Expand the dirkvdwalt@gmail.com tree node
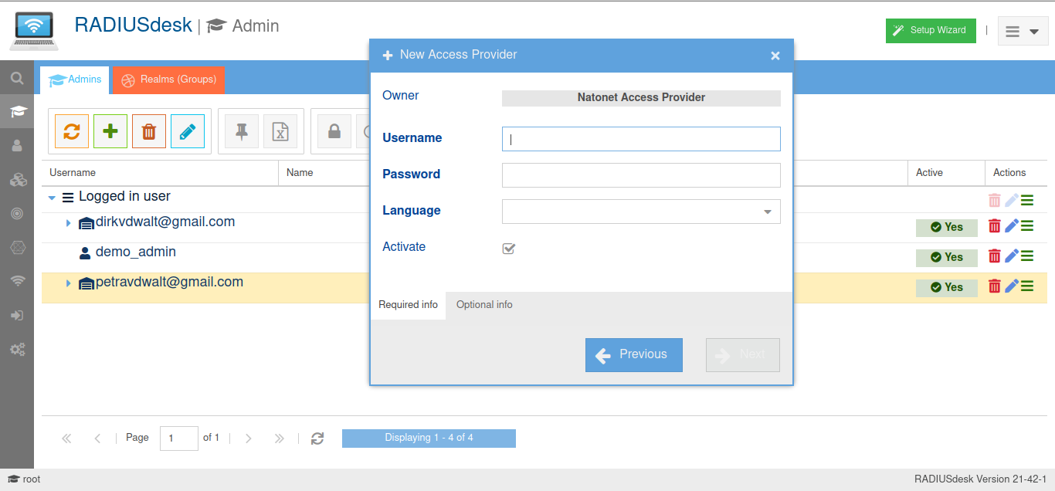The height and width of the screenshot is (491, 1055). [x=68, y=223]
